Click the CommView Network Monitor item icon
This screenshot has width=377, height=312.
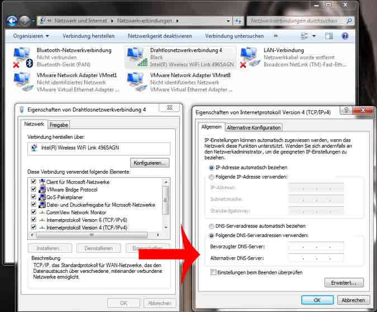(42, 212)
